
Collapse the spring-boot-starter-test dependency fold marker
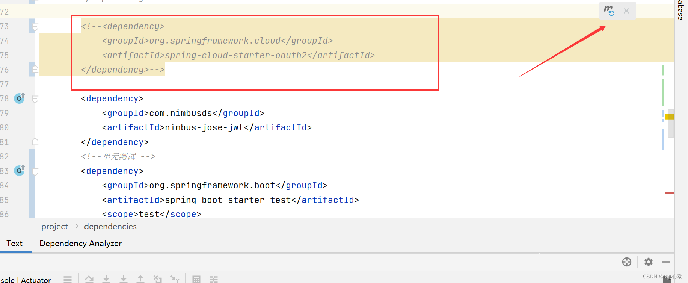point(35,171)
